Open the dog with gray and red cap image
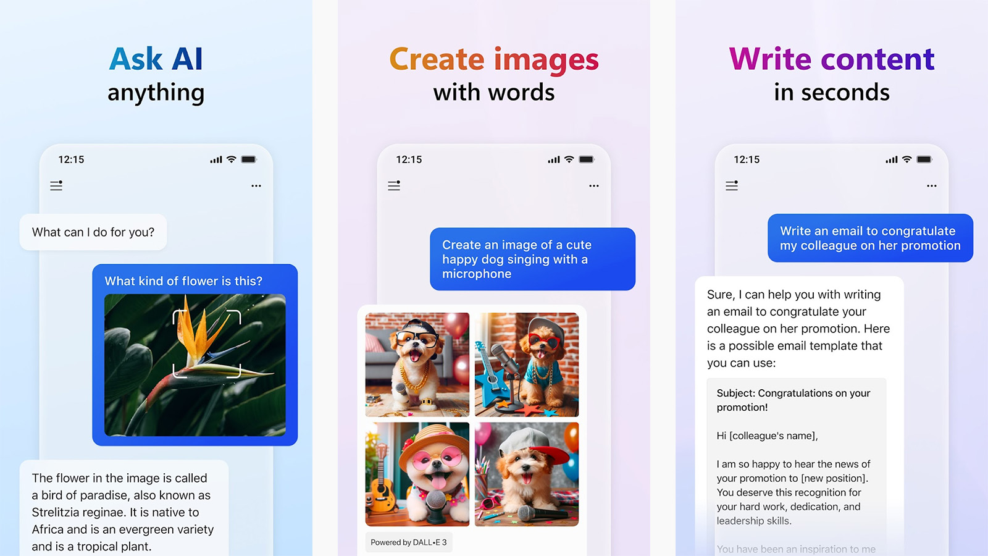The image size is (988, 556). (x=527, y=474)
